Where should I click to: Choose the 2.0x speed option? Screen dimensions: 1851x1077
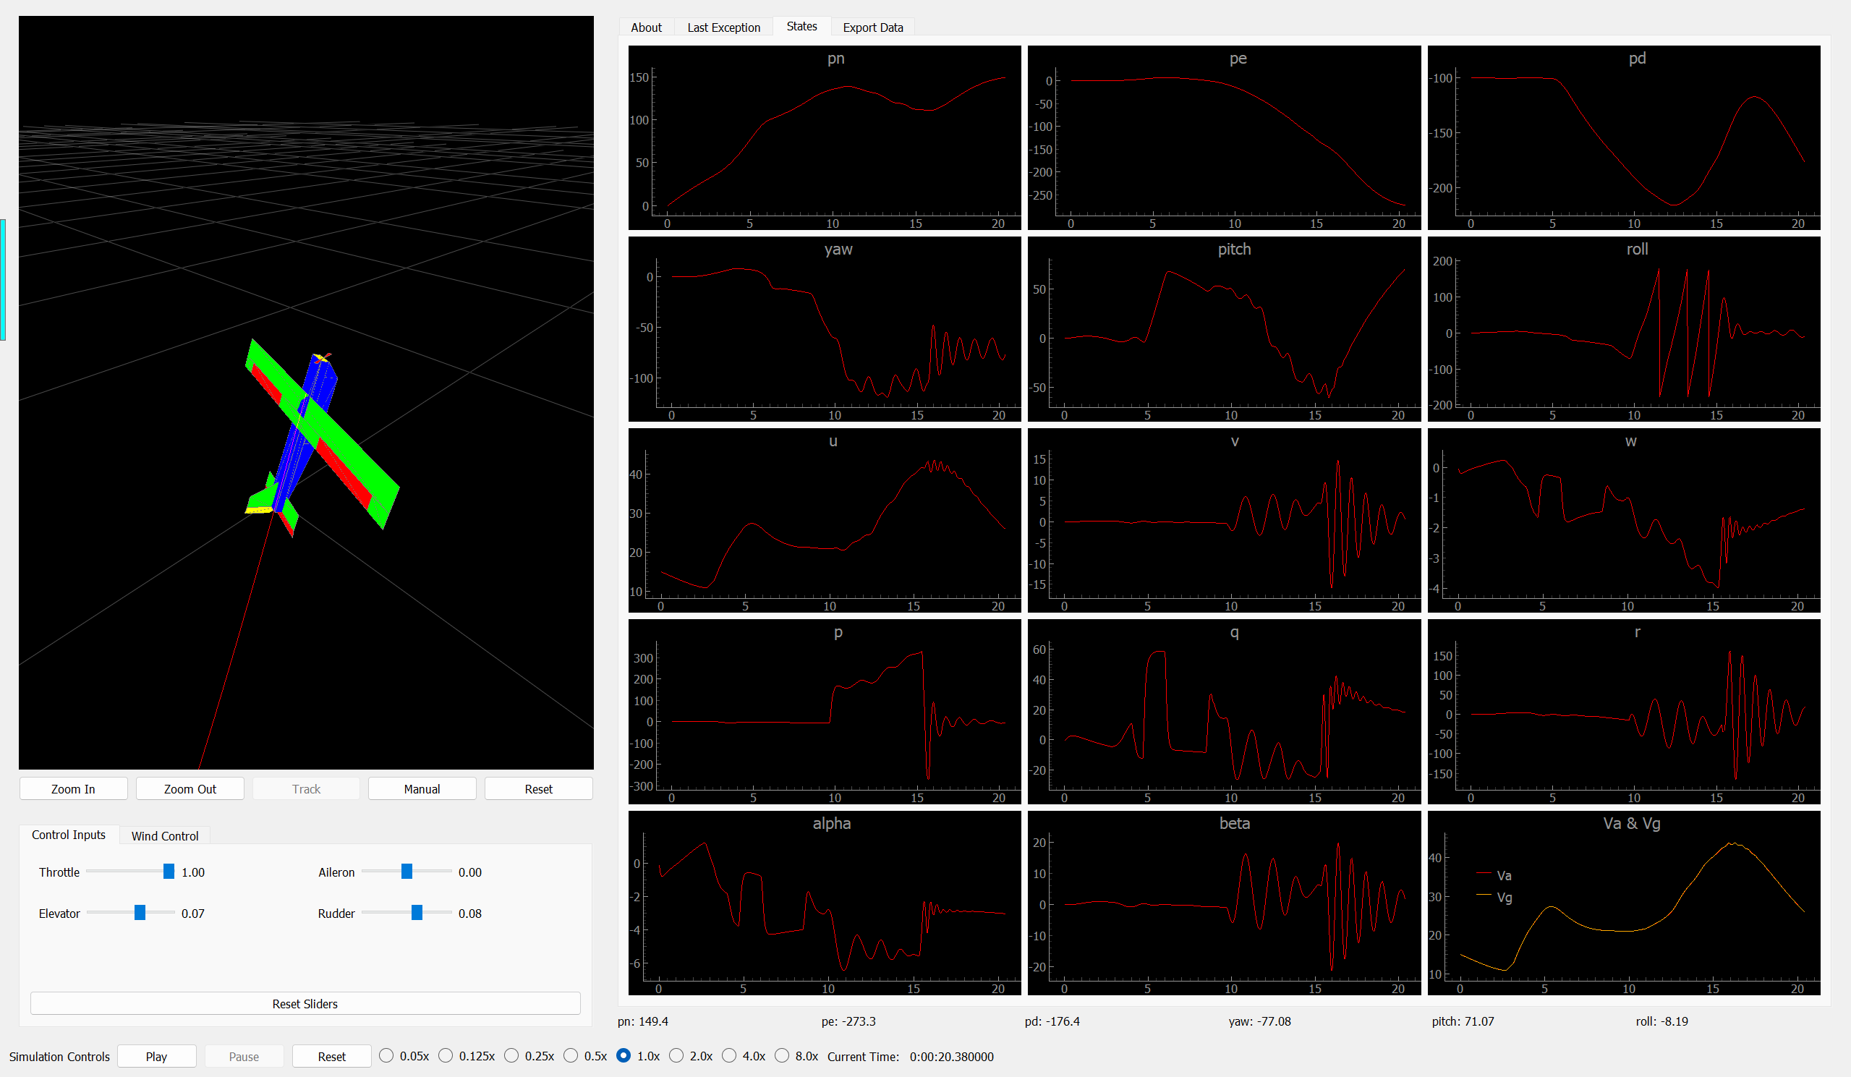[x=676, y=1056]
